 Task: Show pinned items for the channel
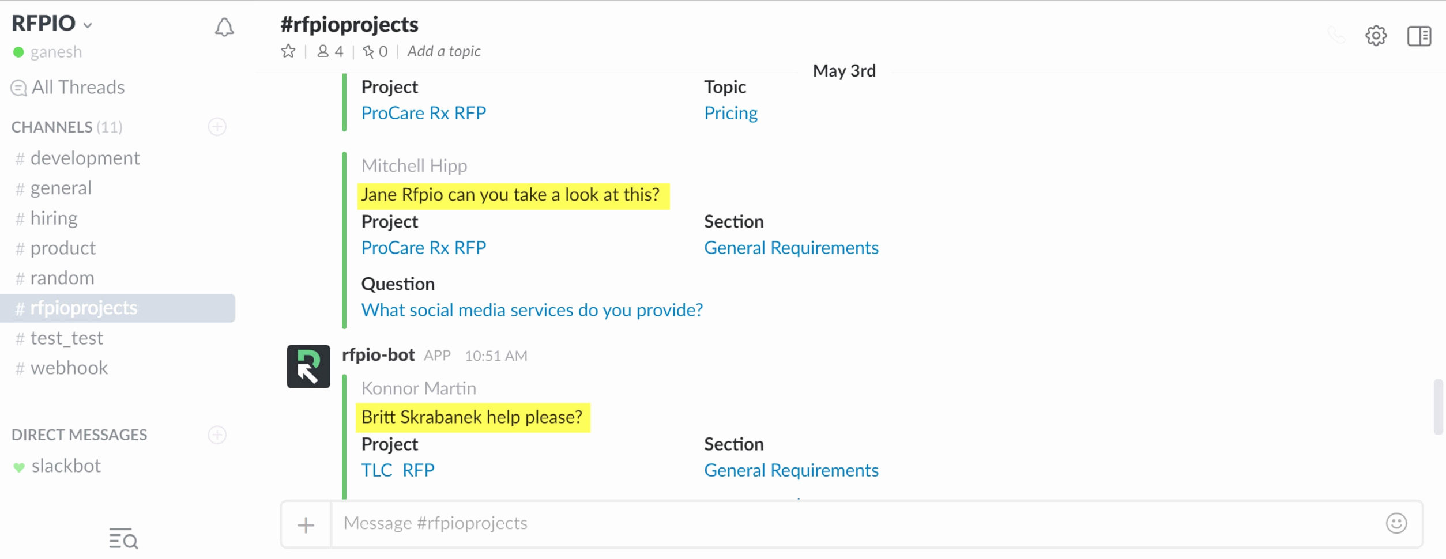(375, 51)
